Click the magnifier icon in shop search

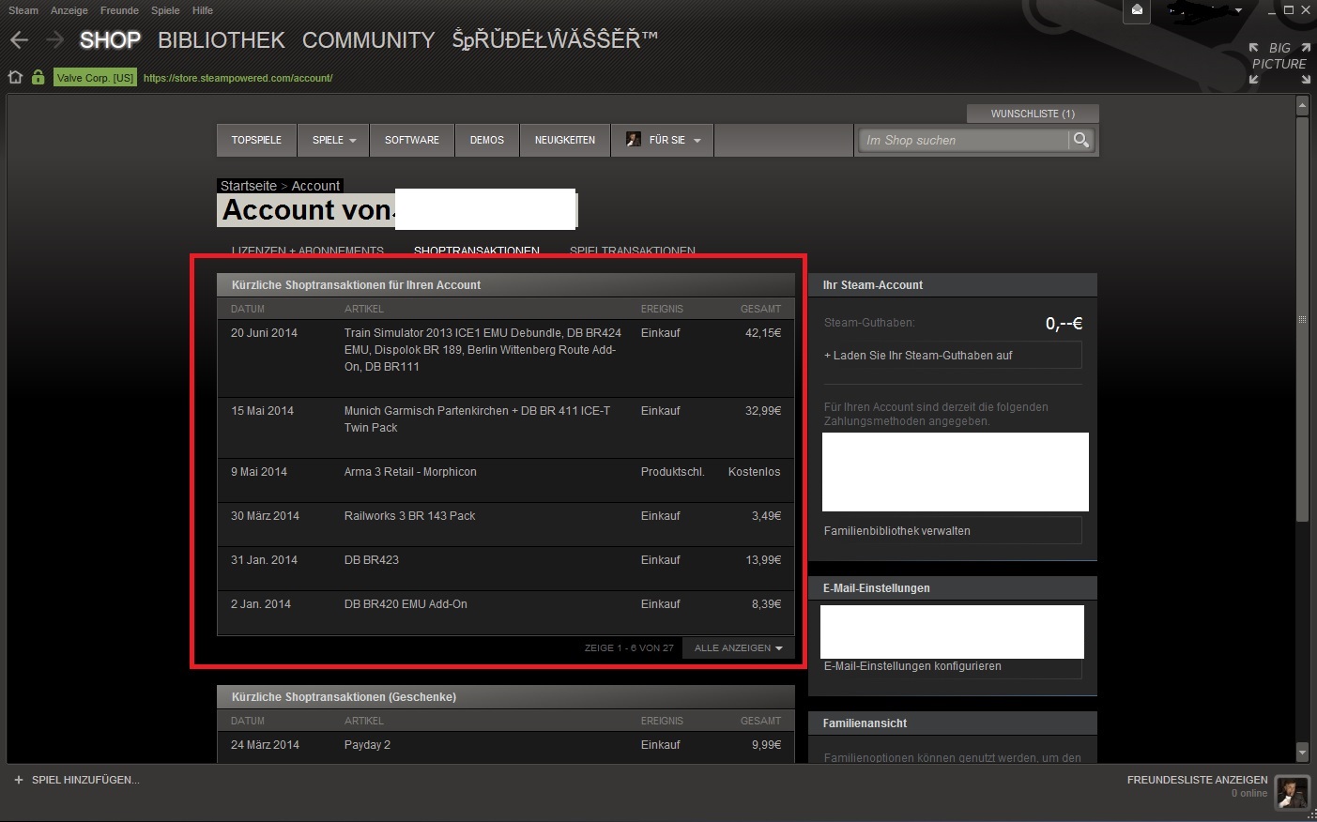(x=1081, y=140)
